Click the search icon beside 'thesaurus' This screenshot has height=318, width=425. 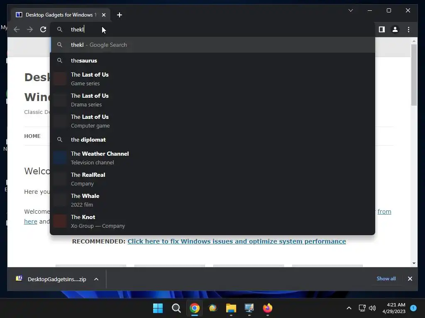[x=60, y=60]
